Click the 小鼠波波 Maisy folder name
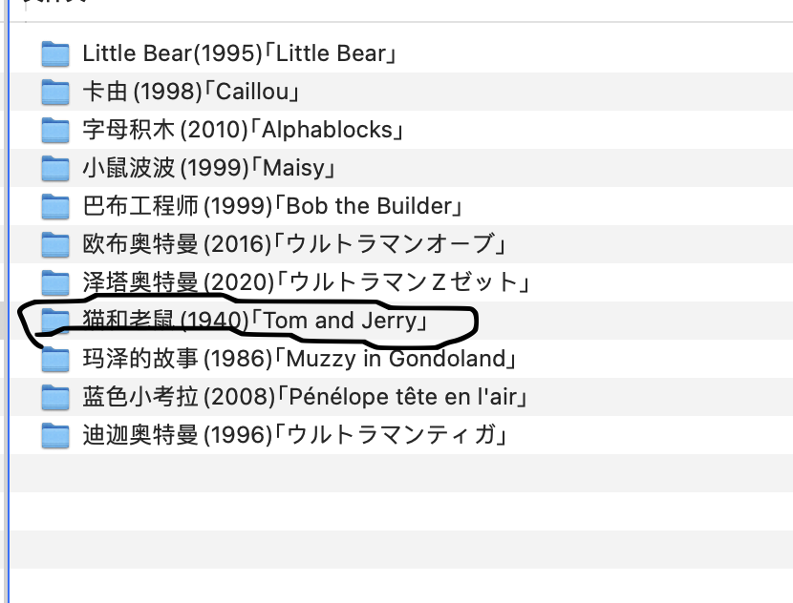 coord(208,168)
